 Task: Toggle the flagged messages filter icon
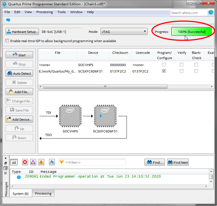point(52,162)
